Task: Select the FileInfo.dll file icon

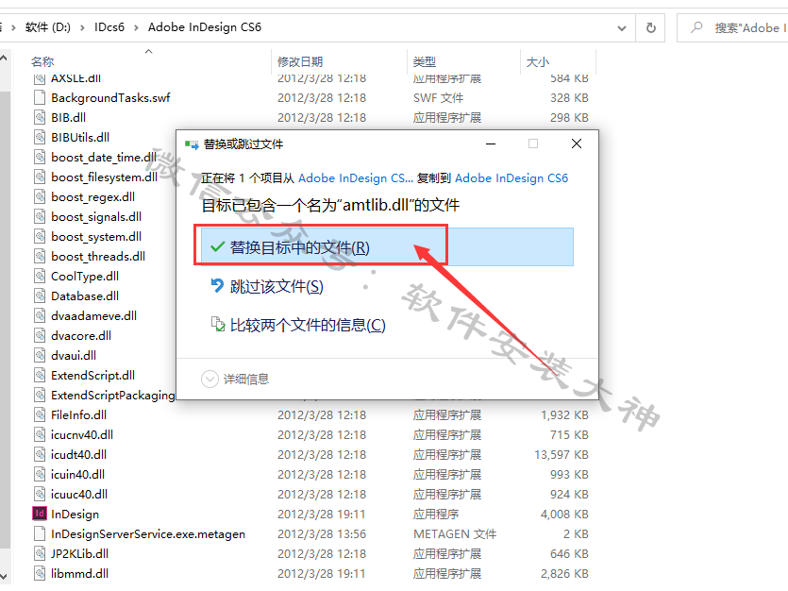Action: pyautogui.click(x=40, y=415)
